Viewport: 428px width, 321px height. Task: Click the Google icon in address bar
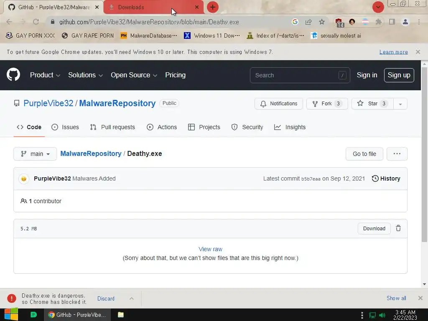click(x=295, y=22)
